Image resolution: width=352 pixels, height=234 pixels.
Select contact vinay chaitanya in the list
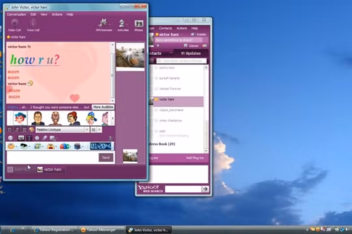click(170, 120)
